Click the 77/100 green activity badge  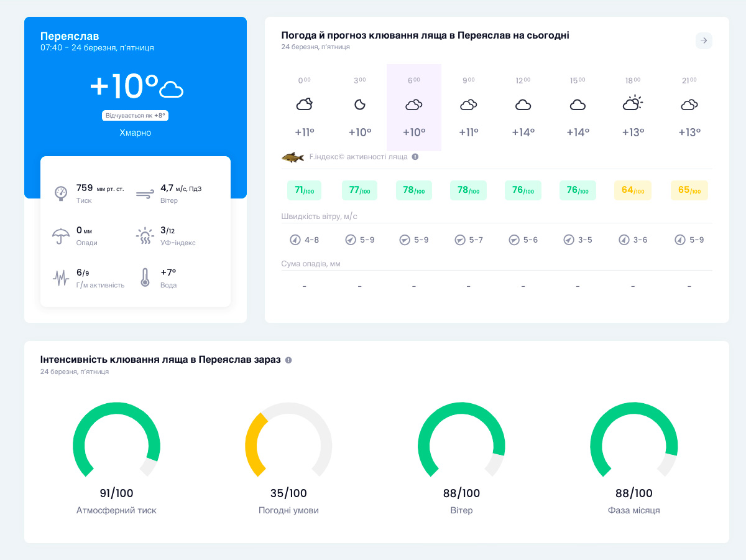[x=360, y=190]
